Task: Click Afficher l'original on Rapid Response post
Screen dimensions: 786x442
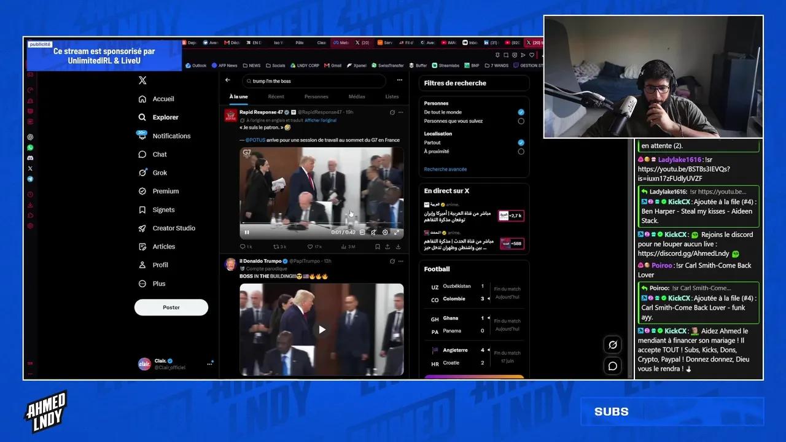Action: [321, 120]
